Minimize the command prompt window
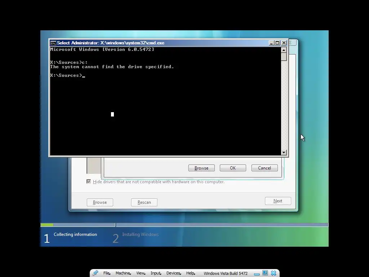Image resolution: width=369 pixels, height=277 pixels. (271, 43)
